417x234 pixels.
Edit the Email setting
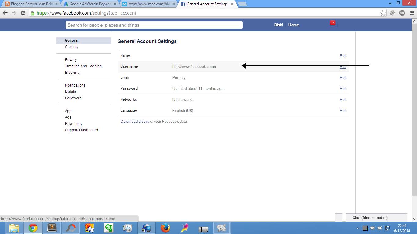(343, 78)
